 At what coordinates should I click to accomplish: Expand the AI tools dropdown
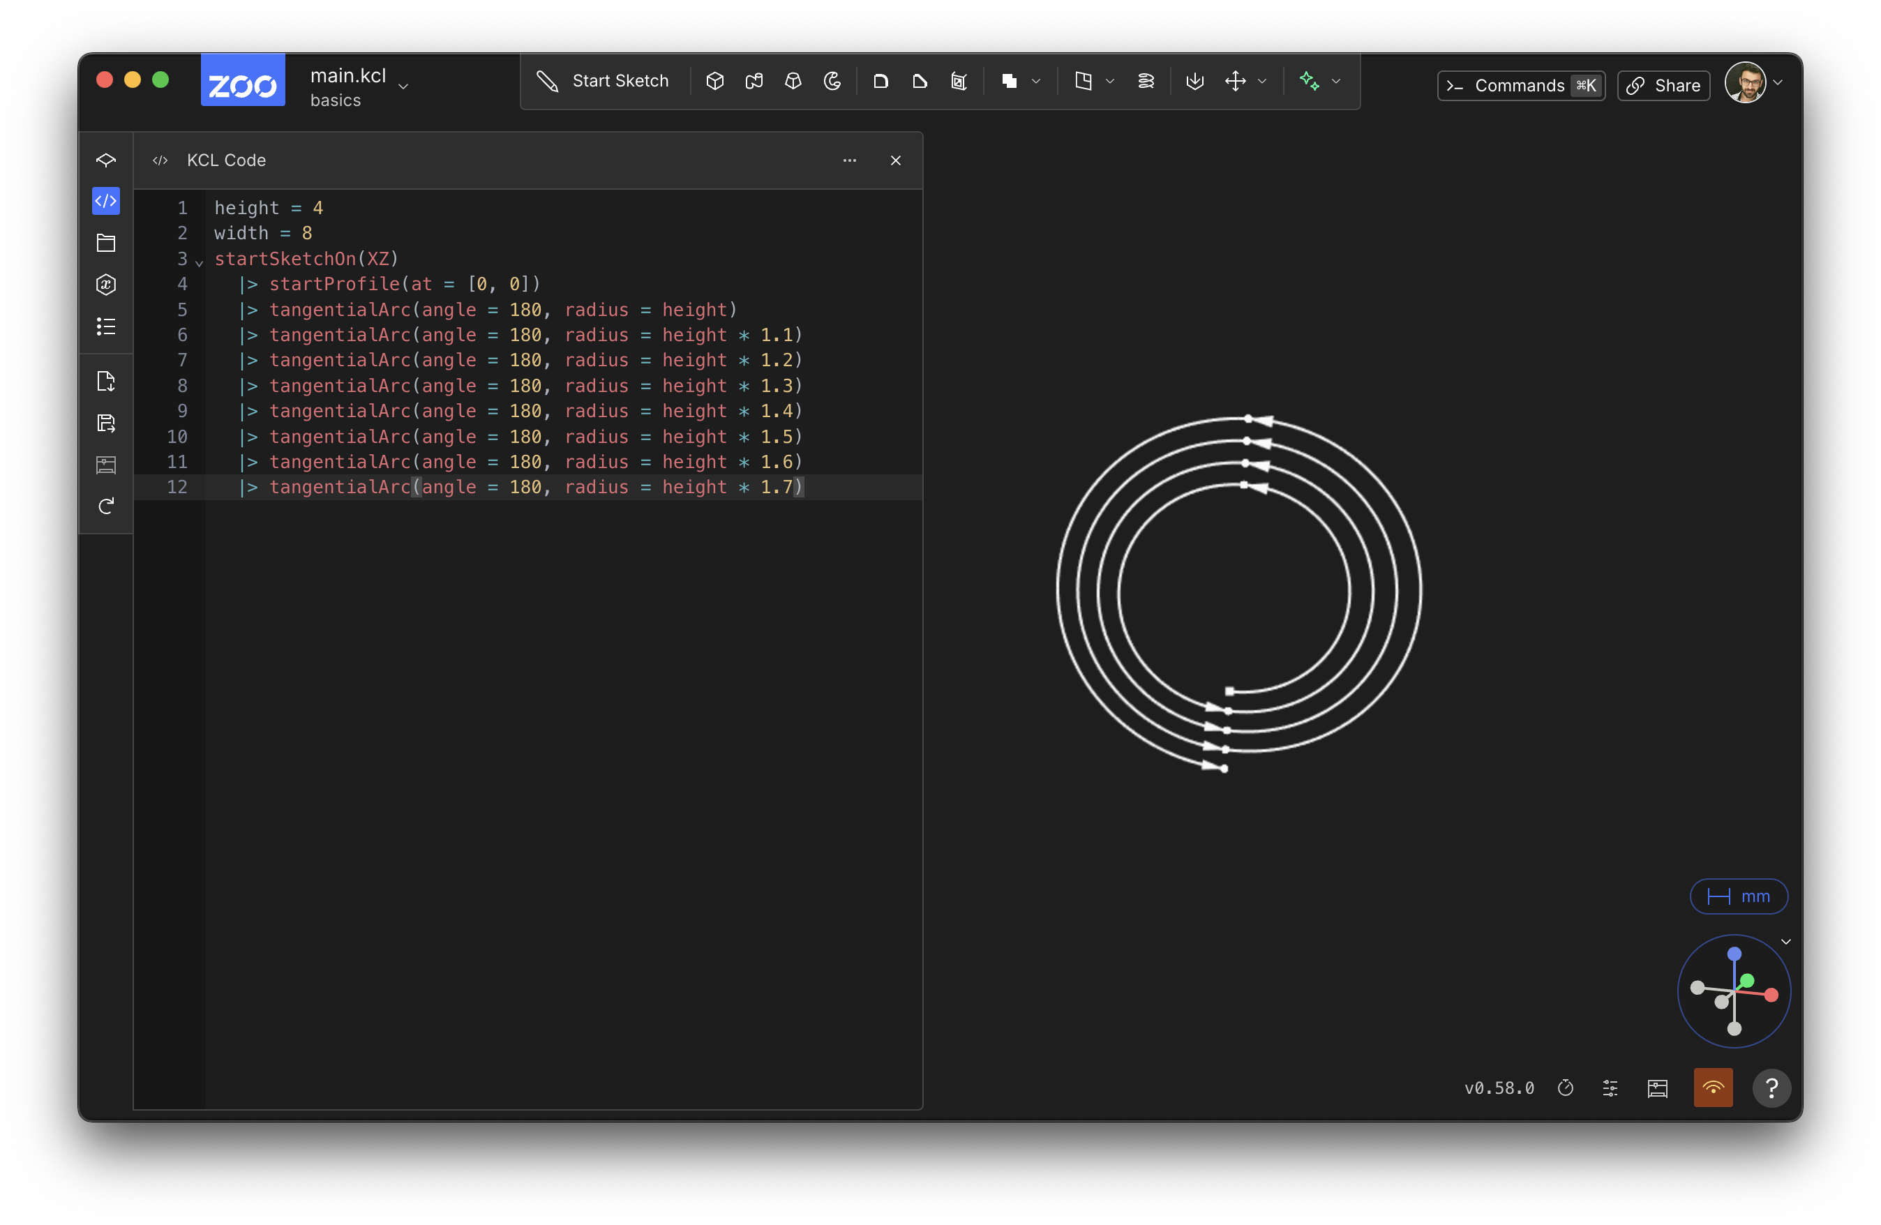(x=1337, y=81)
